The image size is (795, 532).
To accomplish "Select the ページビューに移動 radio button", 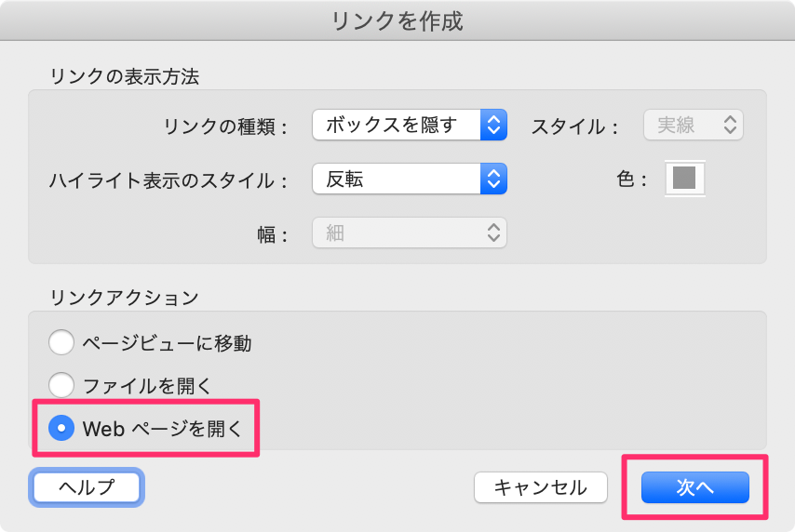I will (61, 343).
